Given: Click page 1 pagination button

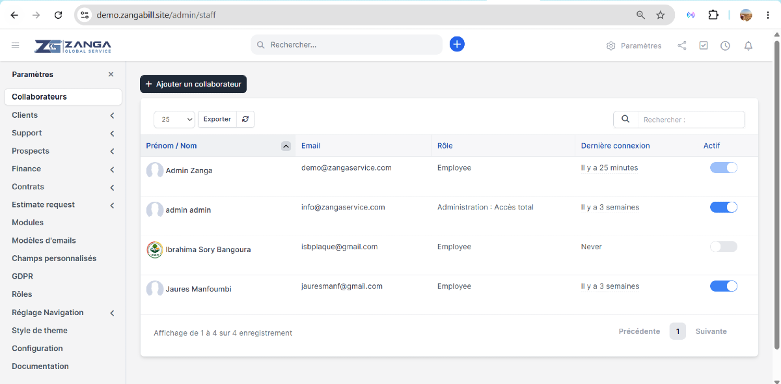Looking at the screenshot, I should [x=678, y=331].
